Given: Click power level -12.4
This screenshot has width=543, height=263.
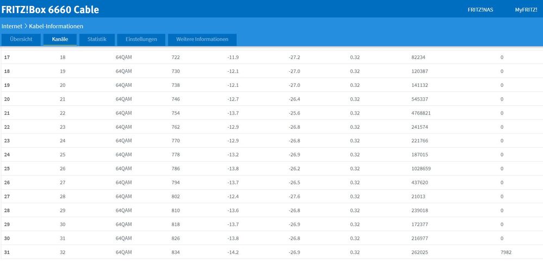Looking at the screenshot, I should pos(233,197).
